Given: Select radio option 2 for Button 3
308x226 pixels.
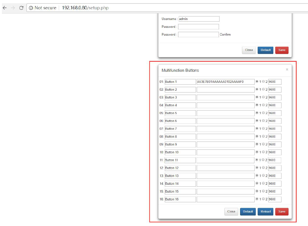Looking at the screenshot, I should click(263, 97).
